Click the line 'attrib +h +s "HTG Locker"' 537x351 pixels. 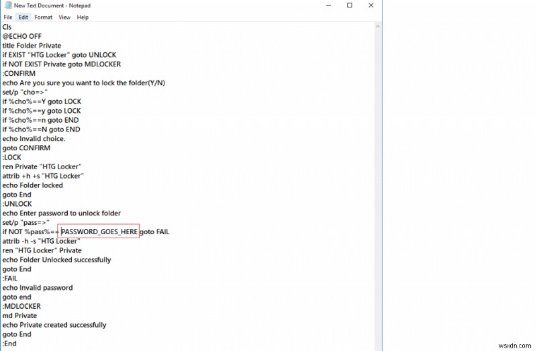43,176
